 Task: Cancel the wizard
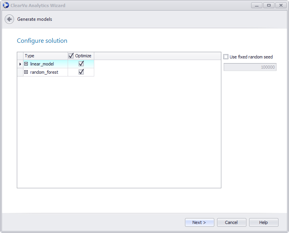[232, 222]
